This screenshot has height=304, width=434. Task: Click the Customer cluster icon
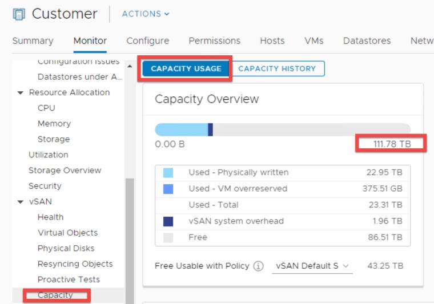(19, 14)
